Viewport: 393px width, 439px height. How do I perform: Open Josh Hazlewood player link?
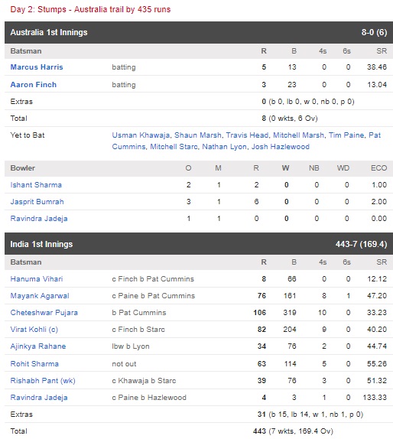pyautogui.click(x=280, y=147)
